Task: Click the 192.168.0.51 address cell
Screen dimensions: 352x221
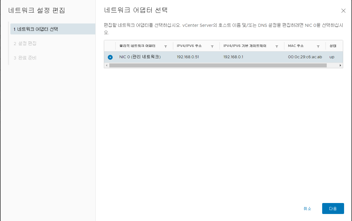Action: (188, 57)
